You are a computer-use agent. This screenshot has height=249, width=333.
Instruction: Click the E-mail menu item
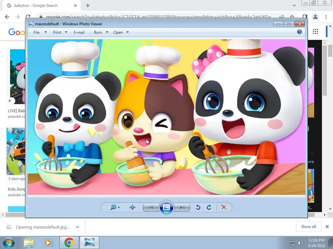click(79, 32)
